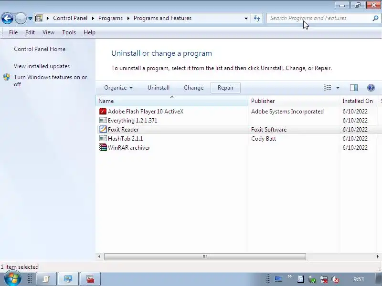
Task: Open the Edit menu
Action: (x=30, y=32)
